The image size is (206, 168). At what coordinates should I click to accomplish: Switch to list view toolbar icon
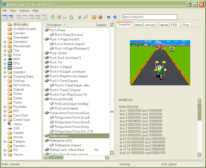coord(31,17)
